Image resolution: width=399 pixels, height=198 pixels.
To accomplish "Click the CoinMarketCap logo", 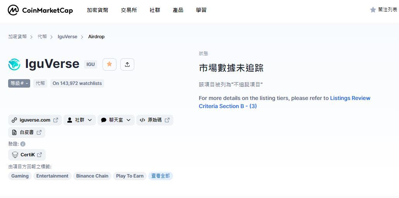I will (40, 10).
